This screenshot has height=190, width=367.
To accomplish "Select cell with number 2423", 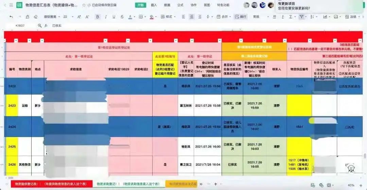I will pos(12,106).
